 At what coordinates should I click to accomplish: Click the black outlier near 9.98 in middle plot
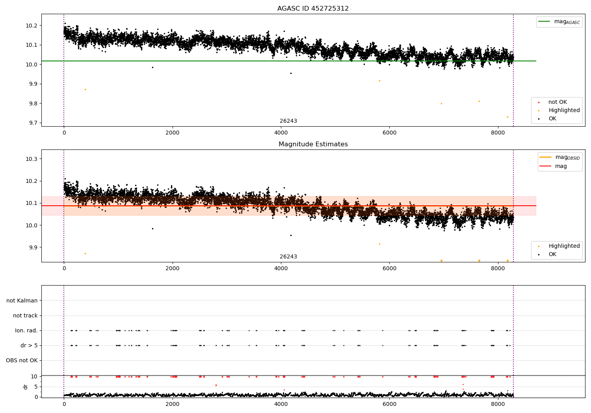pyautogui.click(x=152, y=229)
